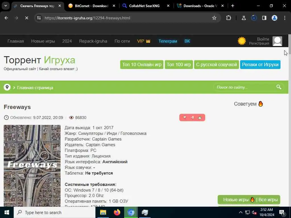The height and width of the screenshot is (218, 291).
Task: Click the Freeways cover image
Action: click(x=32, y=166)
